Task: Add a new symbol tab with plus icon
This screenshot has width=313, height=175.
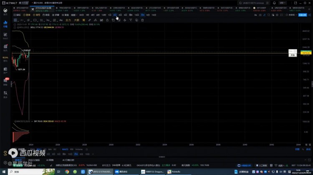Action: (x=309, y=9)
